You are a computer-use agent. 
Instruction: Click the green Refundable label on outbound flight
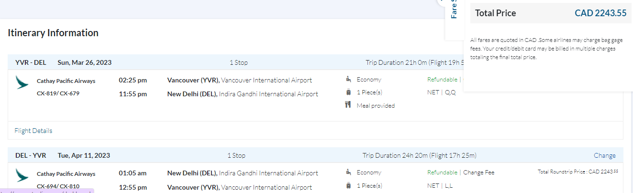[x=442, y=80]
